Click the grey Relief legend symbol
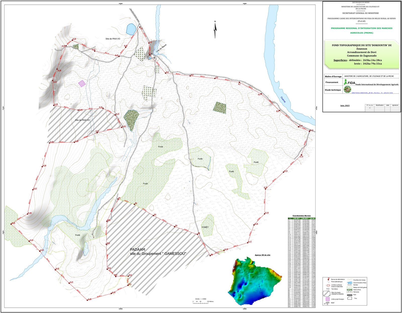 (x=327, y=303)
